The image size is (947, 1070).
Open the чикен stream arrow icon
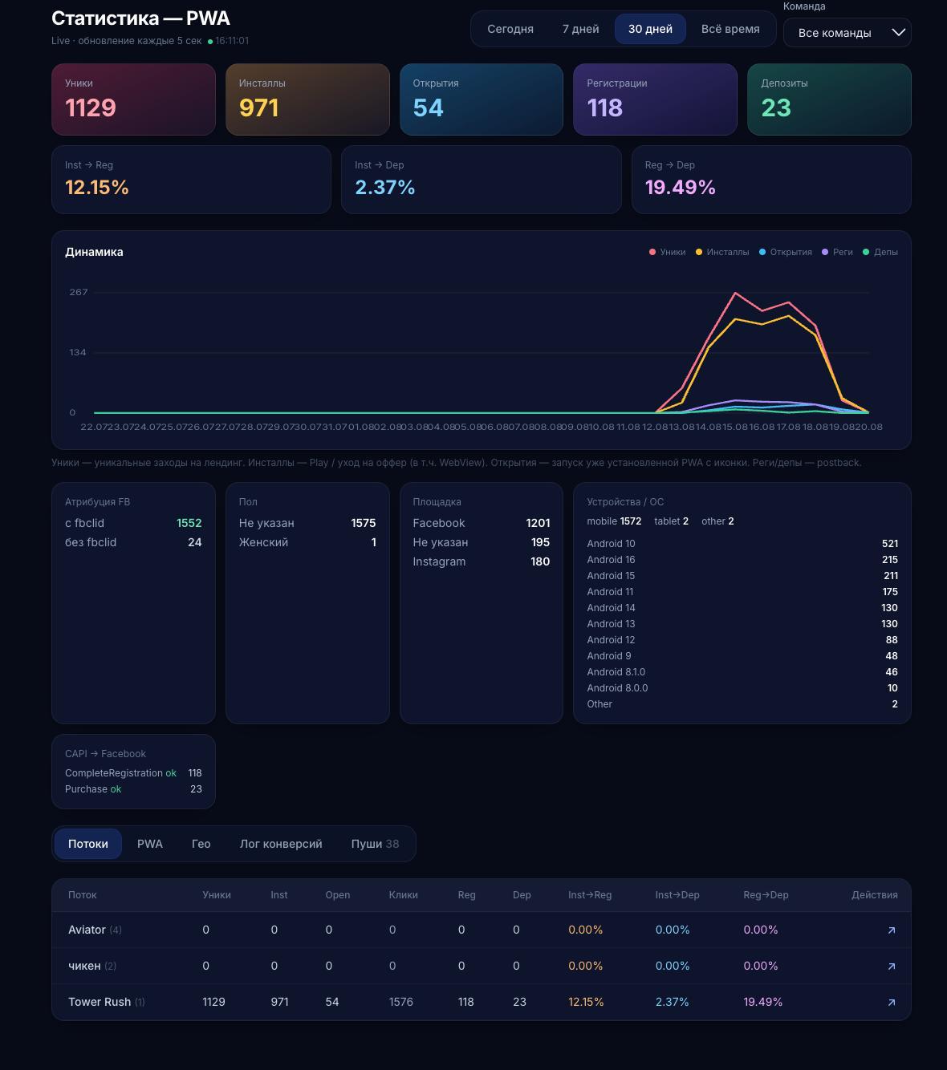[x=891, y=967]
